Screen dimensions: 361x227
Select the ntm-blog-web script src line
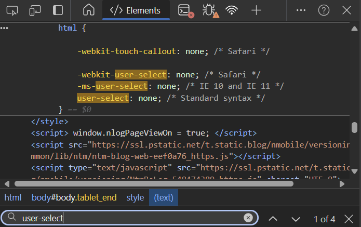(190, 151)
